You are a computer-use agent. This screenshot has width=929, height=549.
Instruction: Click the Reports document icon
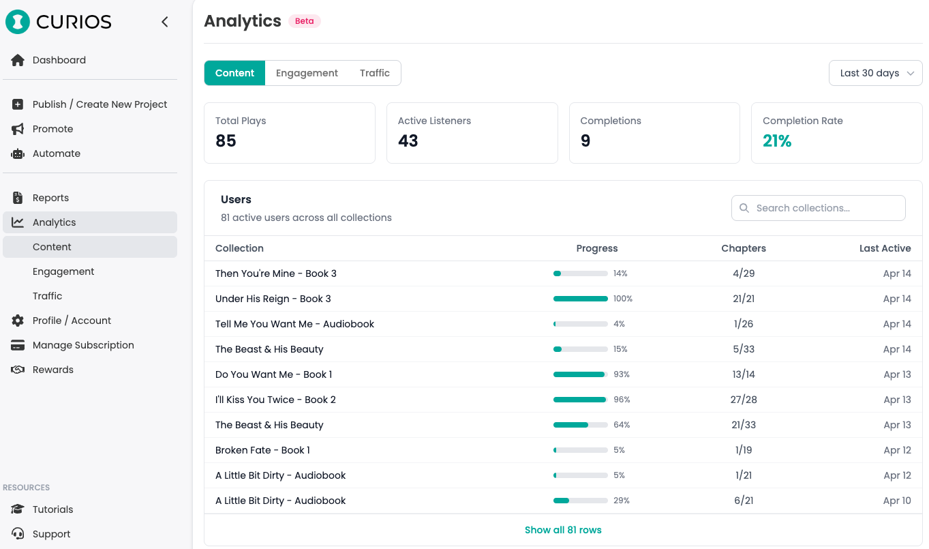click(x=18, y=198)
